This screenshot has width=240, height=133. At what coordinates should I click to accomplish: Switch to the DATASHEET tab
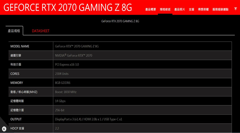41,31
